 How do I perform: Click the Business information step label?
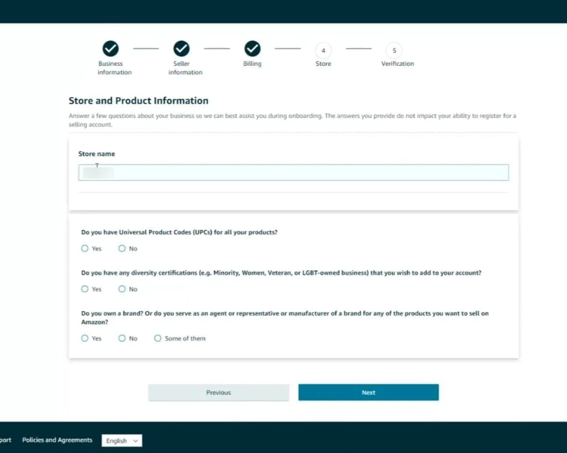click(x=114, y=68)
